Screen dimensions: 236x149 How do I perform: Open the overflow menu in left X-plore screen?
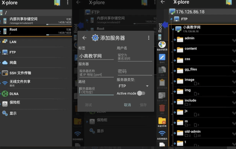68,2
